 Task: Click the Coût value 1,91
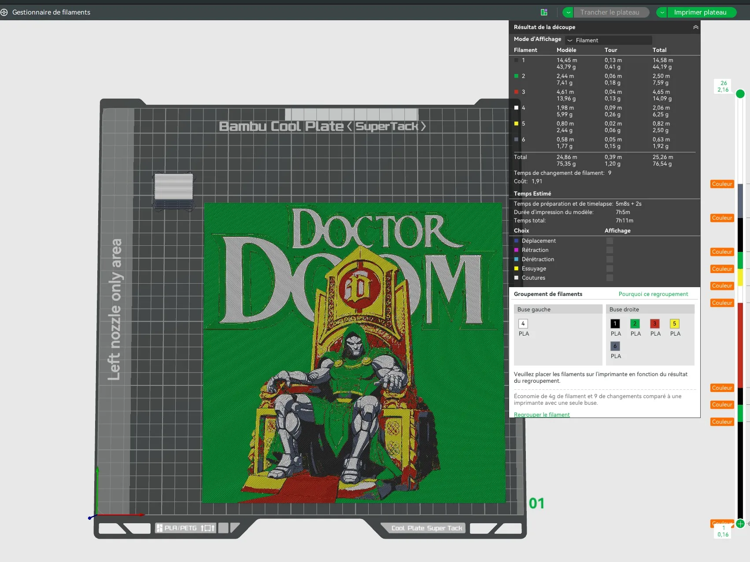point(537,181)
